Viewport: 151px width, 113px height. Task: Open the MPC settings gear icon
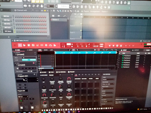point(117,46)
